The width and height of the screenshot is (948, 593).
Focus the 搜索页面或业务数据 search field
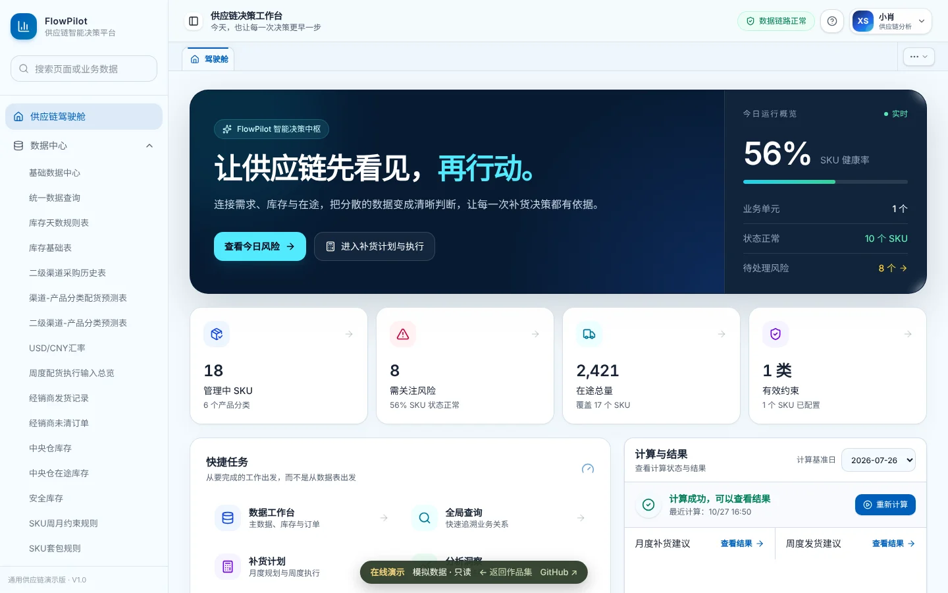click(84, 69)
